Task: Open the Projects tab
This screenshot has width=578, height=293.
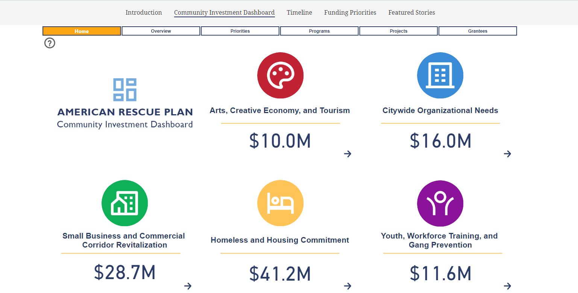Action: pyautogui.click(x=399, y=31)
